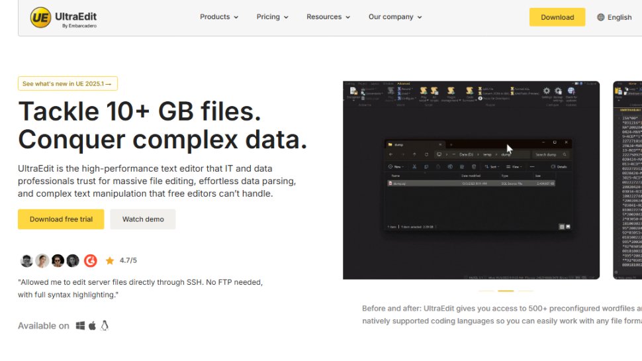Click the globe language icon

pos(601,17)
